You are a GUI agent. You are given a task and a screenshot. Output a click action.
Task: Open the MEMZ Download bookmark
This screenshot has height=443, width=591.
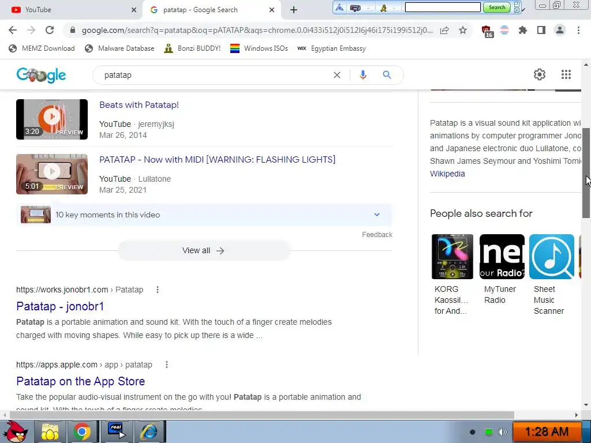pos(42,48)
